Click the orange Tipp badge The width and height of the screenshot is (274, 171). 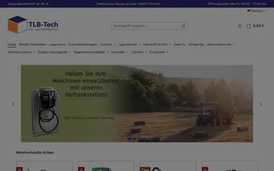[145, 169]
